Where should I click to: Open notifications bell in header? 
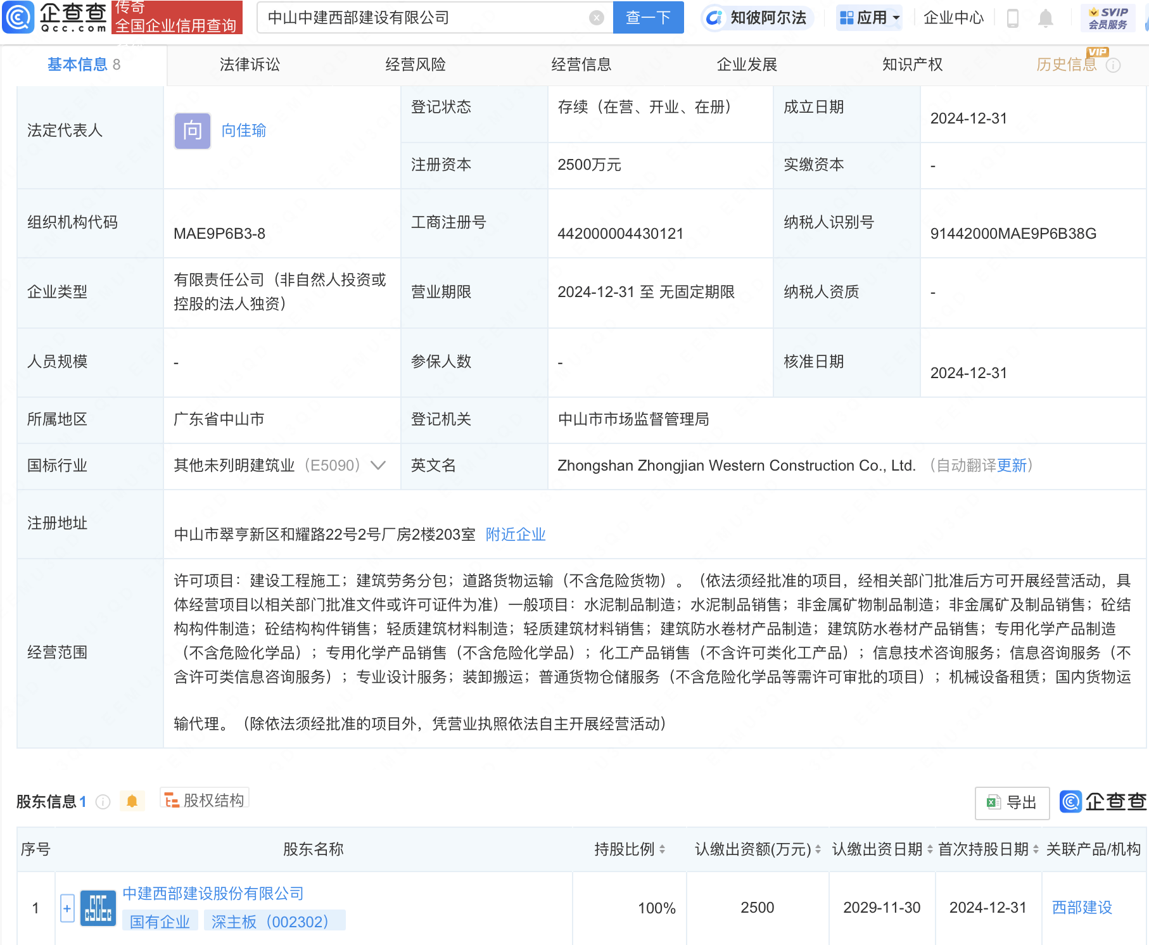pyautogui.click(x=1046, y=18)
